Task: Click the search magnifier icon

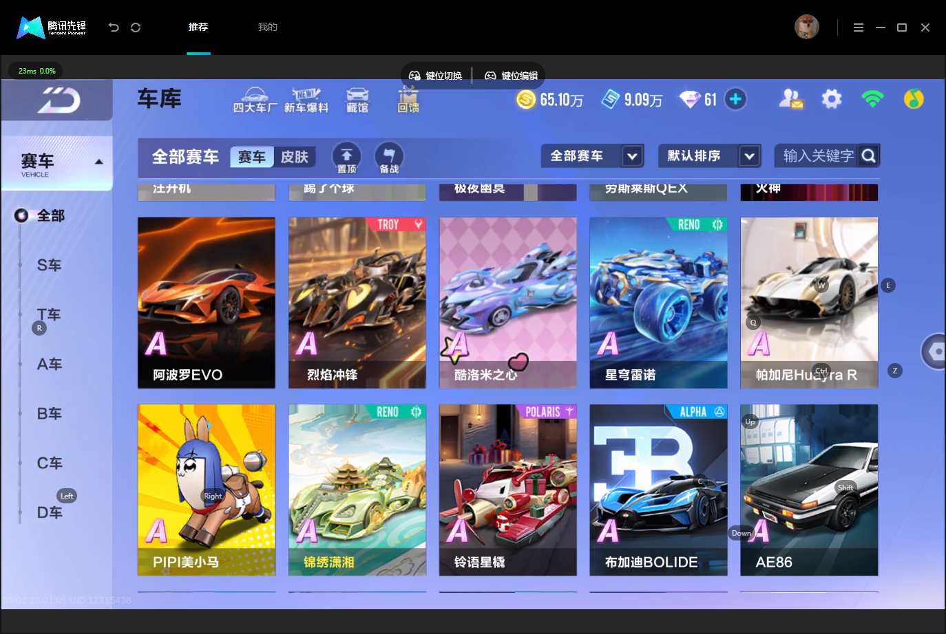Action: tap(869, 156)
